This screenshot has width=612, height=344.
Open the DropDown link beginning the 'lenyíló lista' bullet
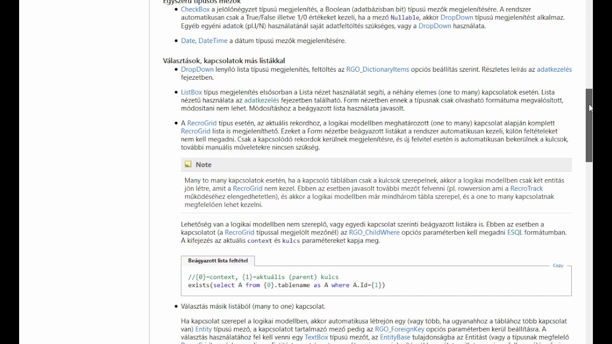[x=197, y=69]
